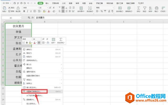Select the Format Painter brush icon
The height and width of the screenshot is (105, 168).
pos(18,8)
